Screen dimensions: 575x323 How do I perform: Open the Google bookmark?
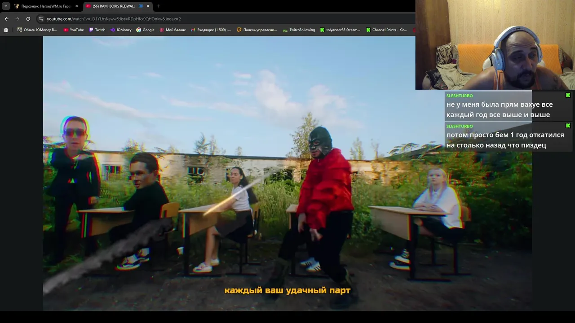(x=146, y=30)
